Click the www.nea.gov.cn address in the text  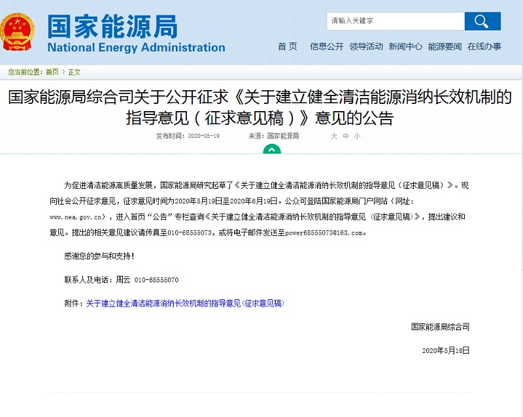[x=78, y=216]
